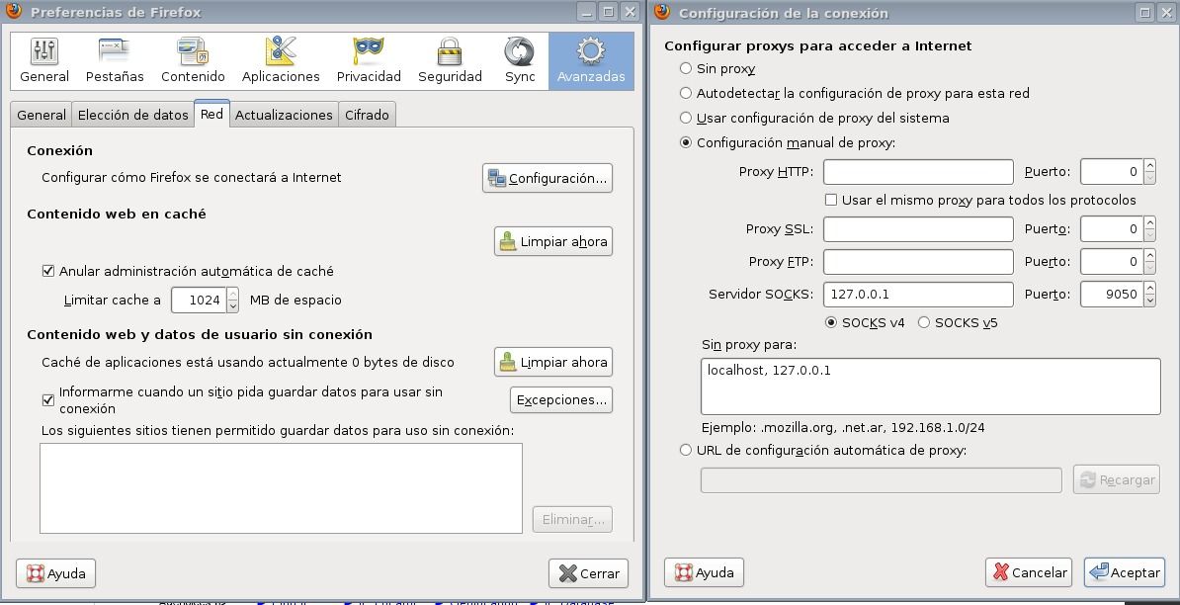The image size is (1180, 605).
Task: Switch to the Actualizaciones tab
Action: pos(284,115)
